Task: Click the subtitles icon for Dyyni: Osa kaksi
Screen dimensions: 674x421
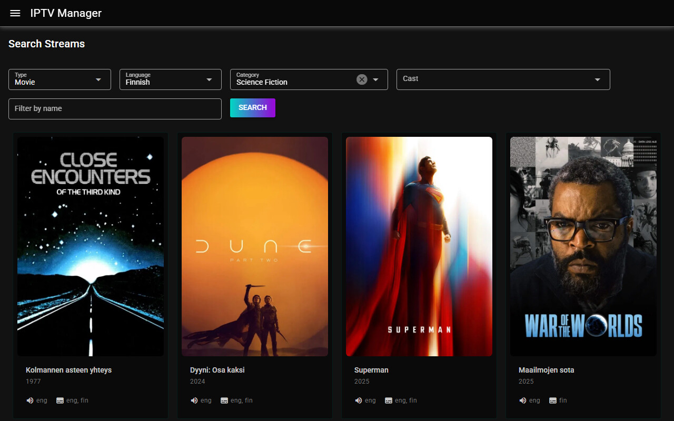Action: pos(224,400)
